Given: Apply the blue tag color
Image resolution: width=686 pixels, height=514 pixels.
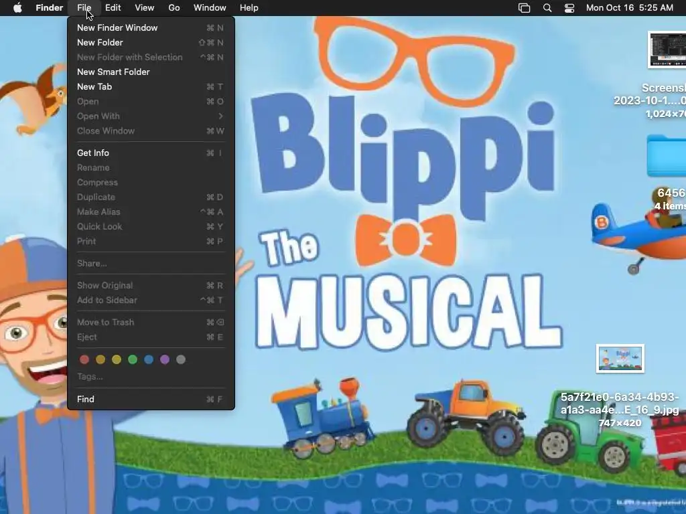Looking at the screenshot, I should (x=149, y=359).
